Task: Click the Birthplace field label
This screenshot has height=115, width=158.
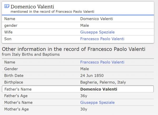Action: point(13,82)
